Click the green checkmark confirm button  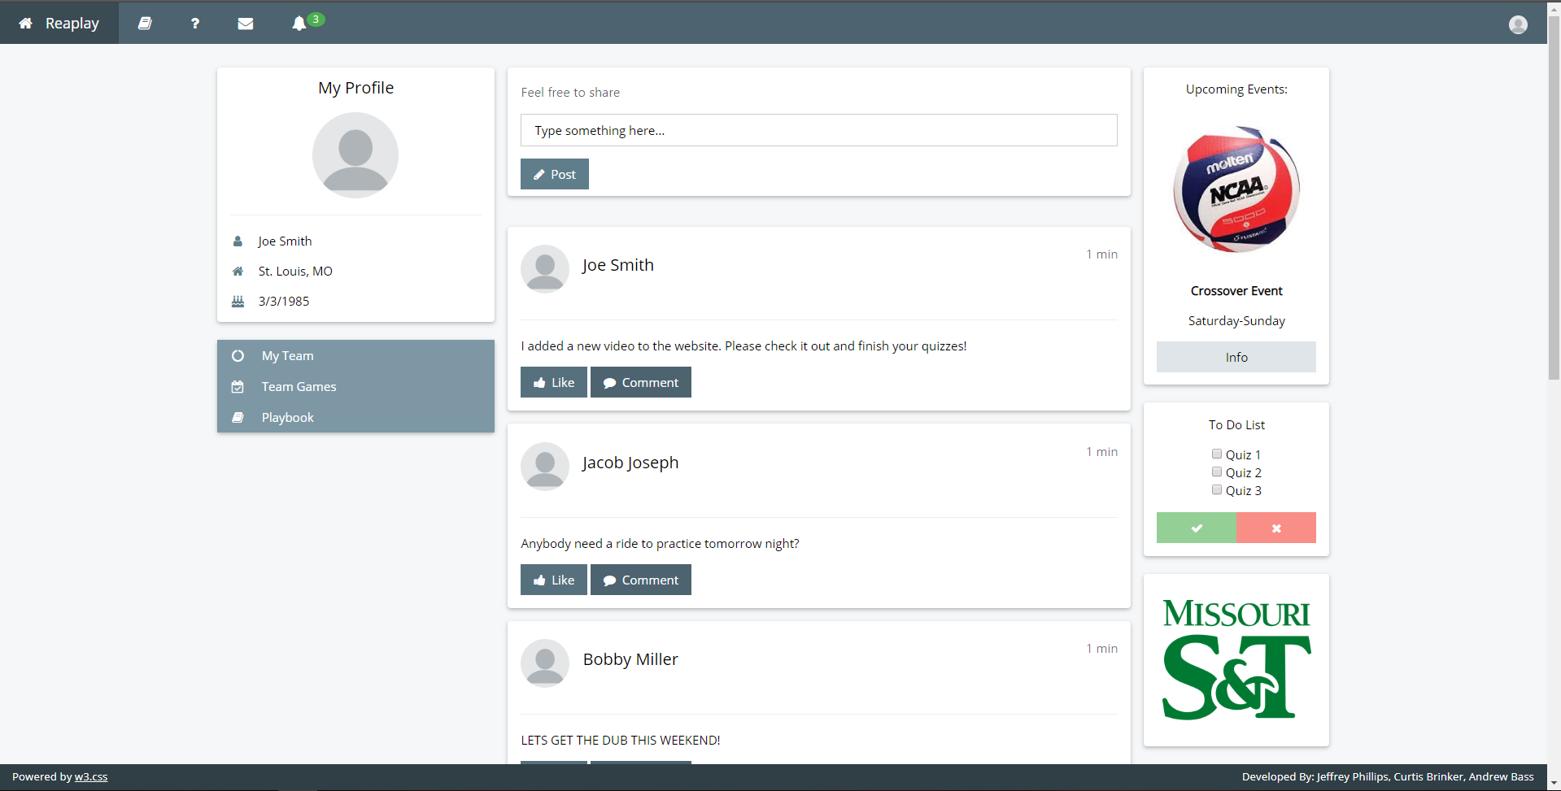coord(1197,528)
